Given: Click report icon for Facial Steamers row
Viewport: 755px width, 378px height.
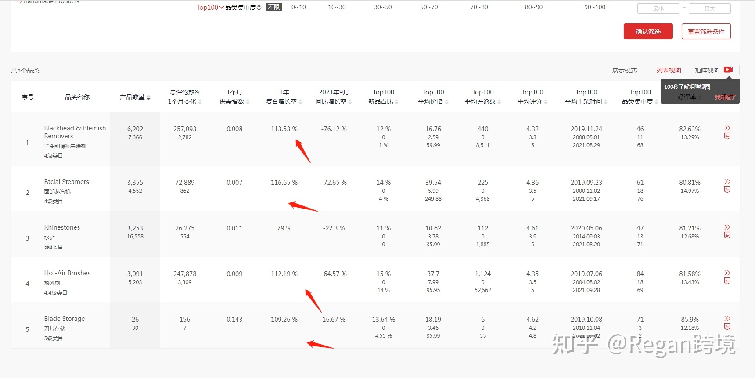Looking at the screenshot, I should point(727,190).
